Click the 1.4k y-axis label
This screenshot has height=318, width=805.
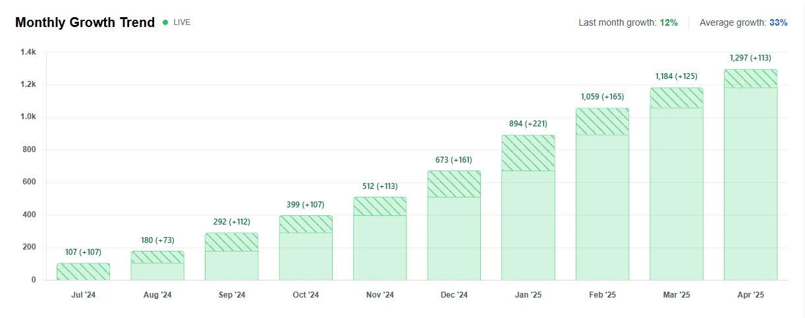(28, 52)
